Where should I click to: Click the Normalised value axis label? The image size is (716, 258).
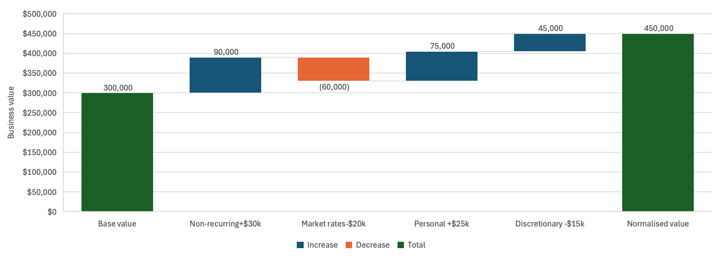tap(658, 224)
